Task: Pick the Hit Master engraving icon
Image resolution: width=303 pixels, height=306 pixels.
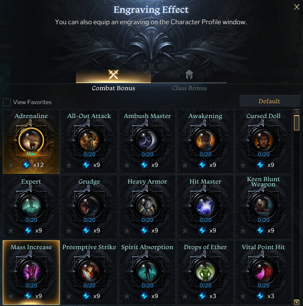Action: [x=206, y=206]
